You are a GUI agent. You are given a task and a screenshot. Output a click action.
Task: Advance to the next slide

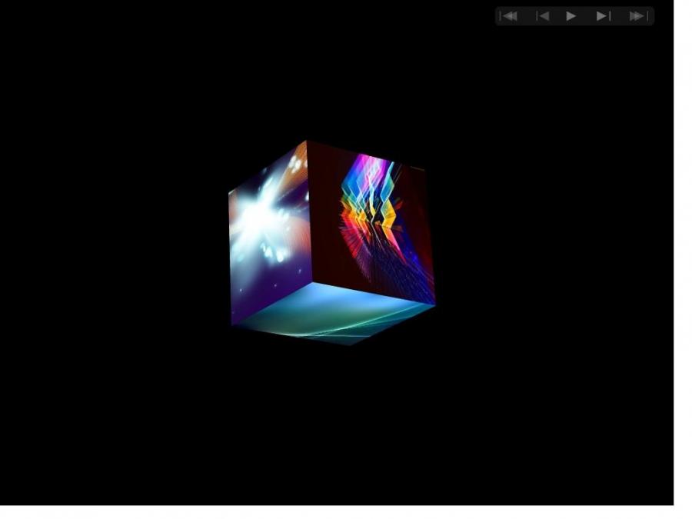point(604,16)
